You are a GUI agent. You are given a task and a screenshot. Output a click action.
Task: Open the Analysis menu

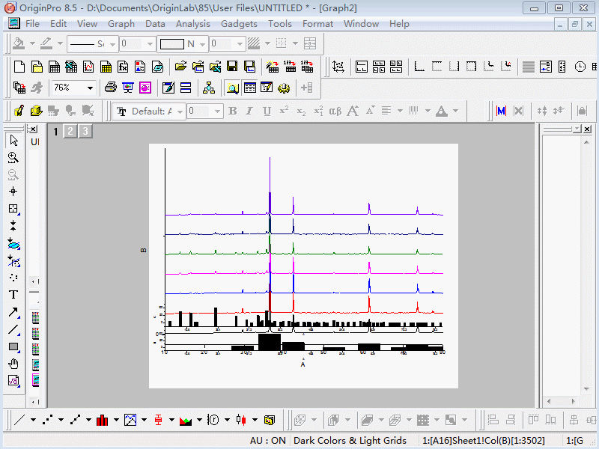click(192, 24)
